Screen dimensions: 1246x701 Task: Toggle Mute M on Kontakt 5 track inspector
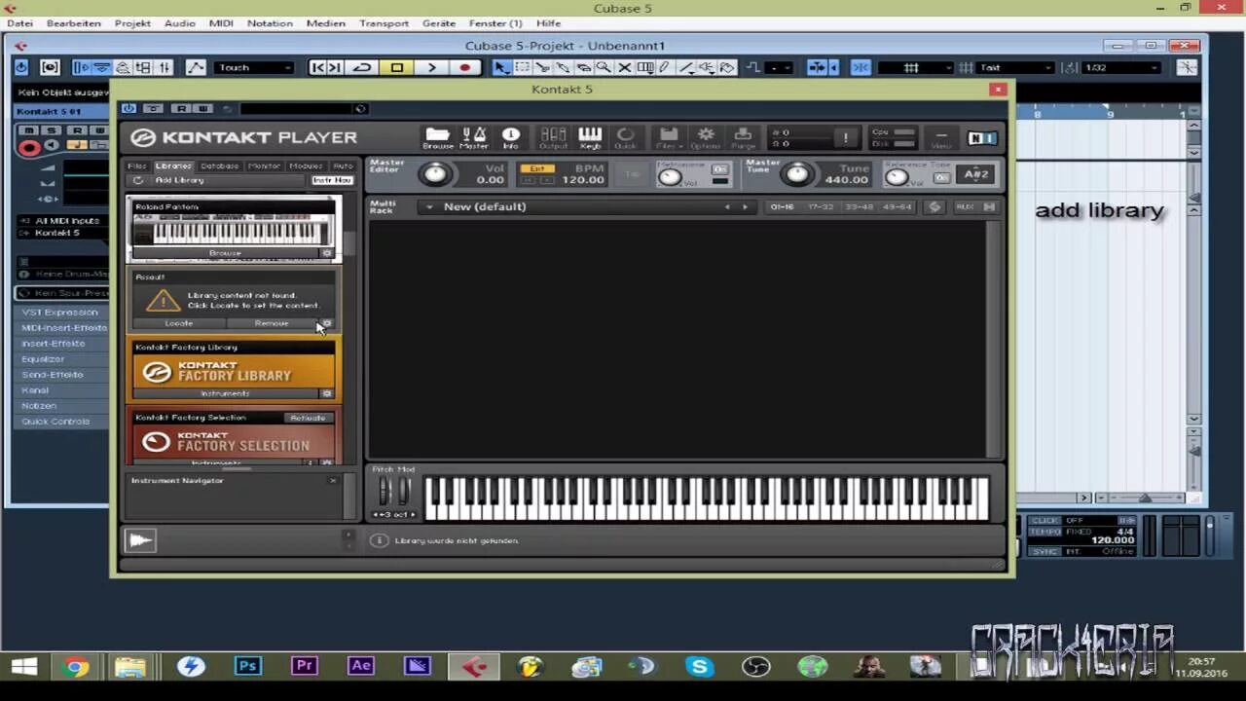click(x=29, y=130)
